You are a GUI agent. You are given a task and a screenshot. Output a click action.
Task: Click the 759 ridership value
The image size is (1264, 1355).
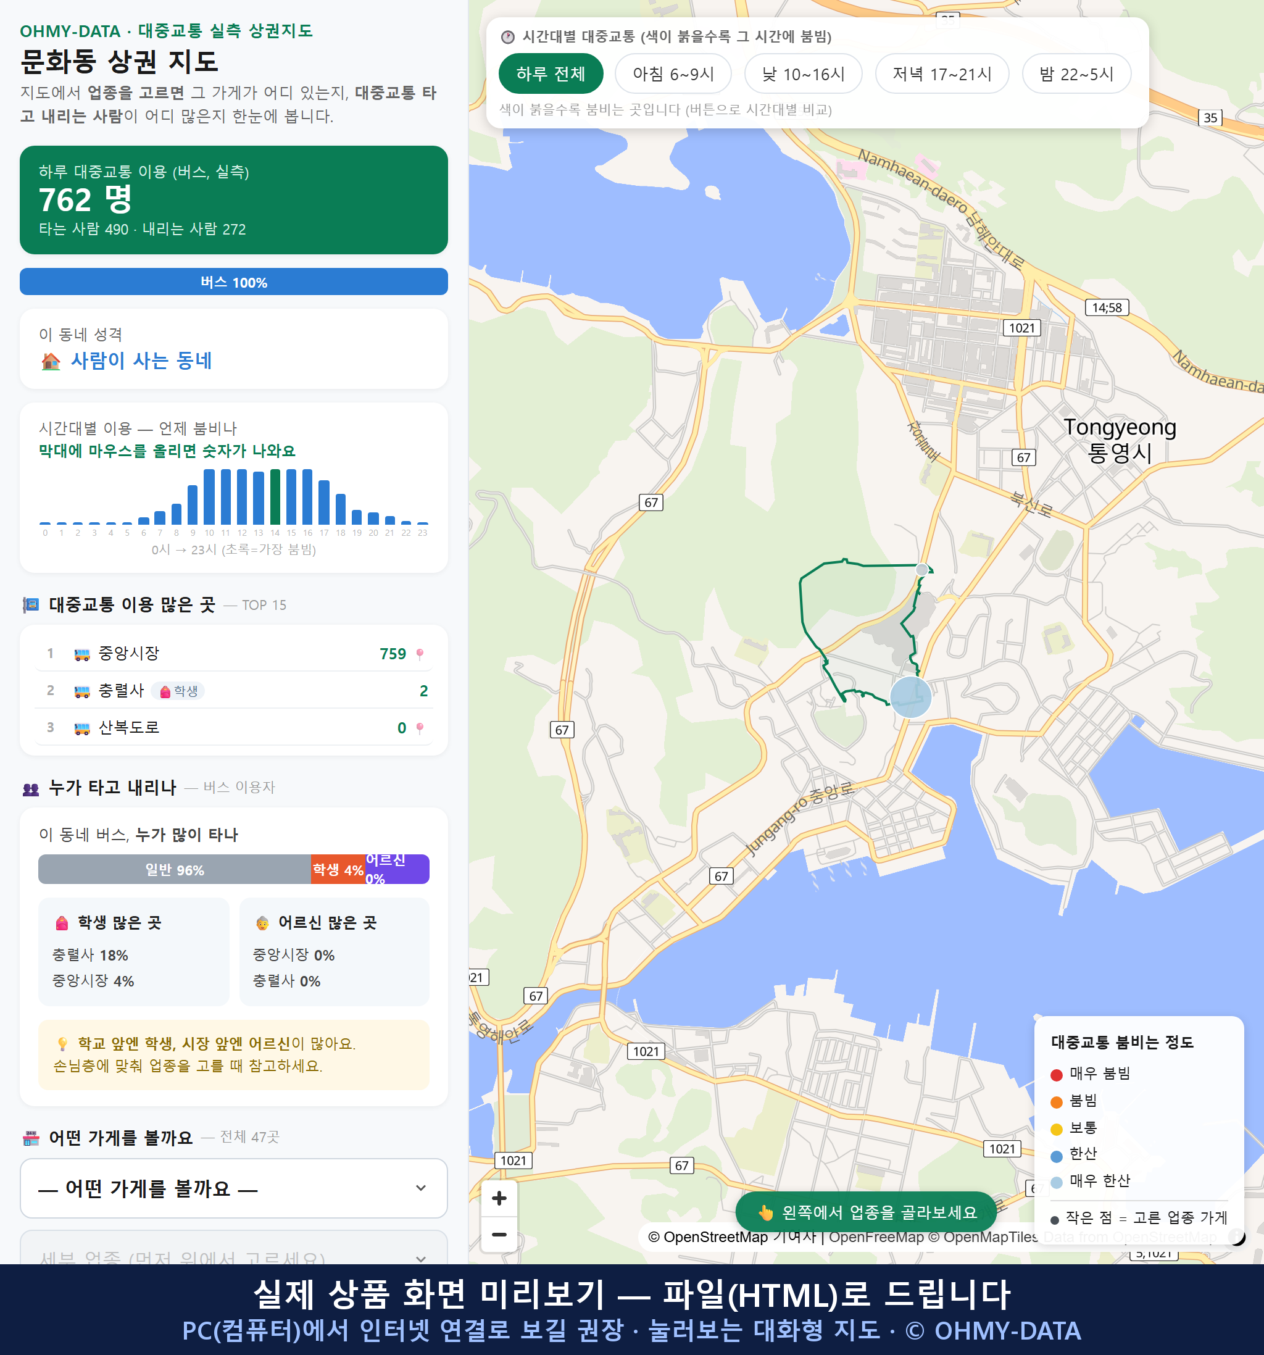pyautogui.click(x=393, y=654)
